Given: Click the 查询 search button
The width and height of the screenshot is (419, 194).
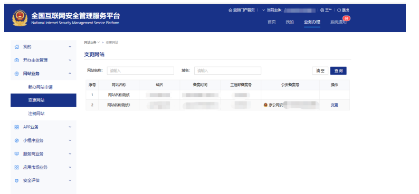Looking at the screenshot, I should coord(338,71).
